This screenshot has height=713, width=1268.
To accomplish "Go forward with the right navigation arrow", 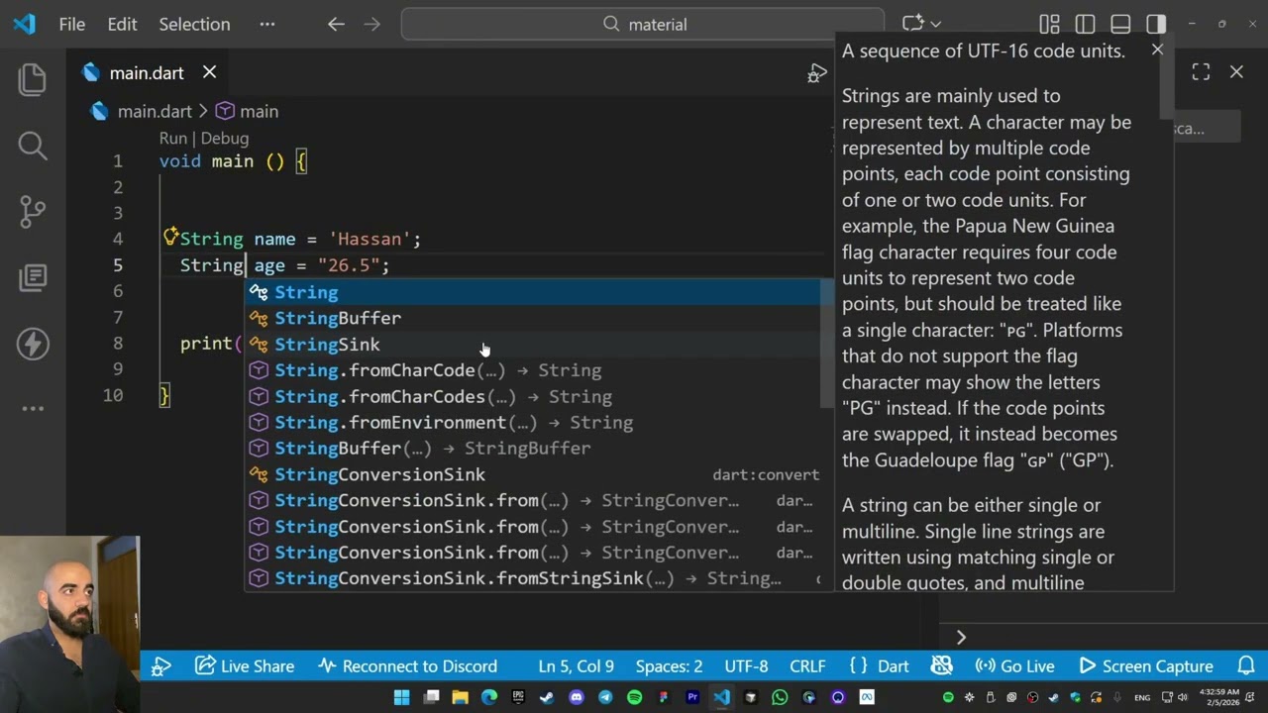I will click(x=371, y=24).
